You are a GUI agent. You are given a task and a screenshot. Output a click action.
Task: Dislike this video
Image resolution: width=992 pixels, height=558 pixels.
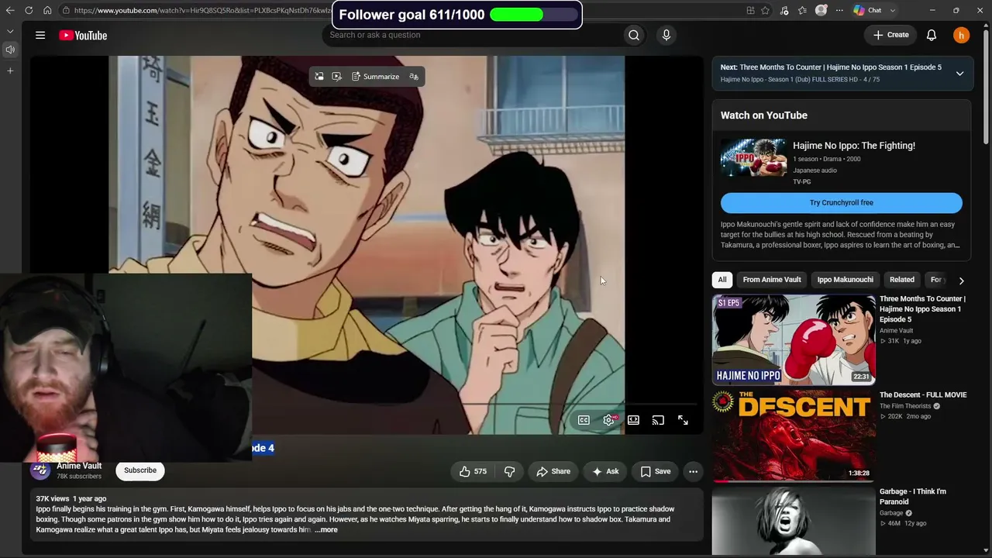pyautogui.click(x=509, y=471)
